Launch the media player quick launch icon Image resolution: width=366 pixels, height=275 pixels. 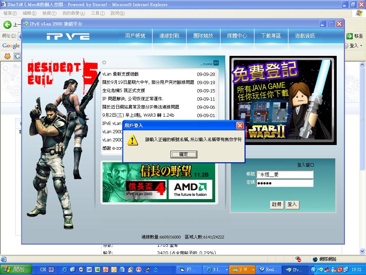point(81,270)
